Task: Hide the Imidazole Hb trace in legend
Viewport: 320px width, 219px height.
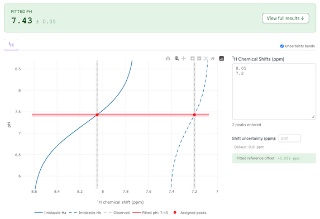Action: point(85,213)
